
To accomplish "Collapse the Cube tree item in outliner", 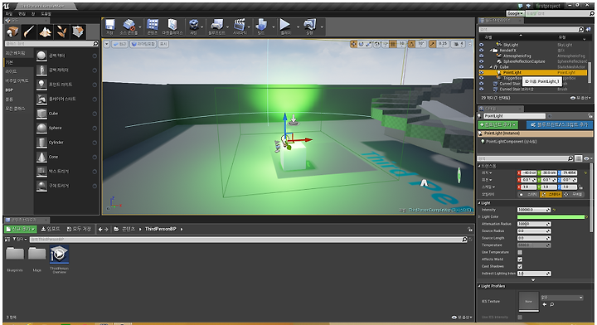I will click(x=491, y=67).
